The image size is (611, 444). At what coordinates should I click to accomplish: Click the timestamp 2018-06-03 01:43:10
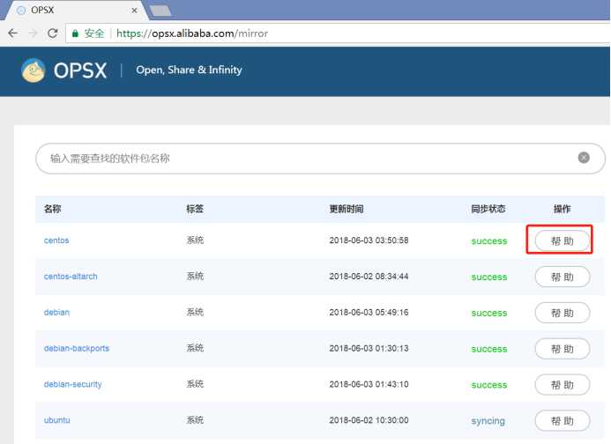[369, 384]
